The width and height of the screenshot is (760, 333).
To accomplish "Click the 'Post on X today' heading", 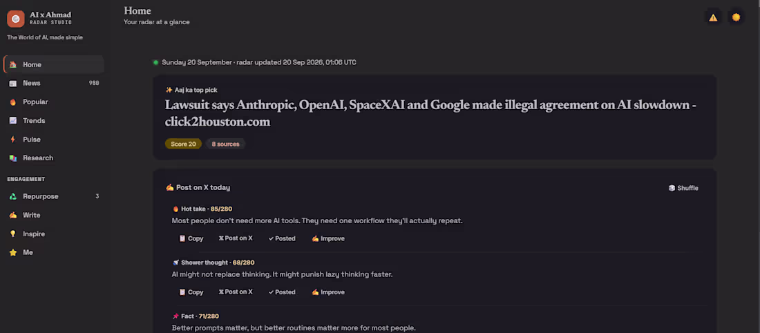I will tap(203, 188).
